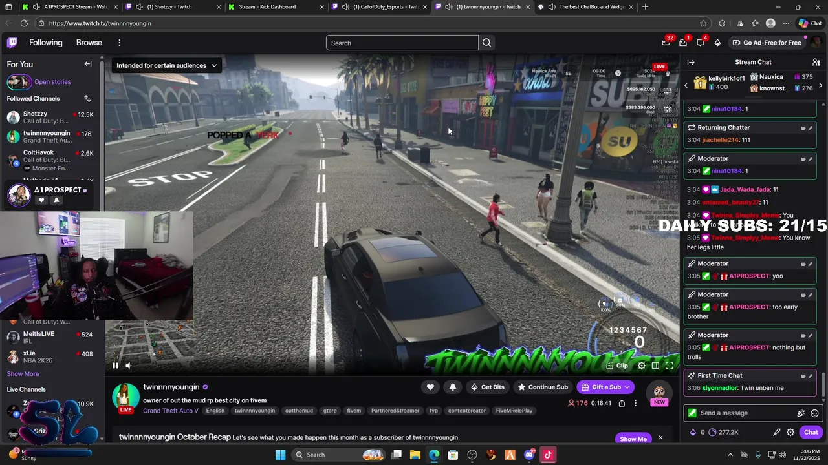The height and width of the screenshot is (465, 828).
Task: Click Go Ad-Free for Free button
Action: coord(767,43)
